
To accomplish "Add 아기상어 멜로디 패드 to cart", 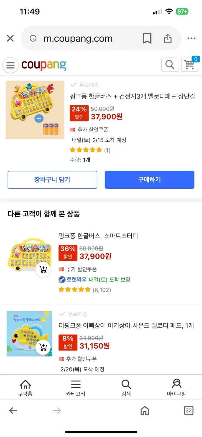I will coord(43,347).
